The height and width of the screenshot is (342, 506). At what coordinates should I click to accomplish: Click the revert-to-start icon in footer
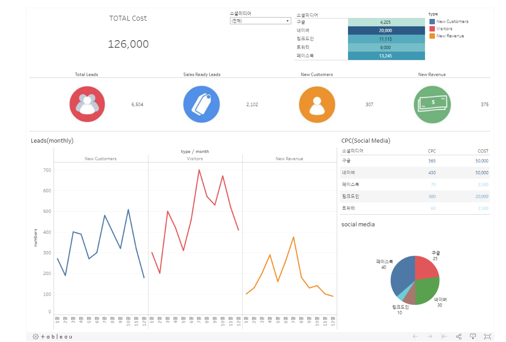tap(444, 337)
